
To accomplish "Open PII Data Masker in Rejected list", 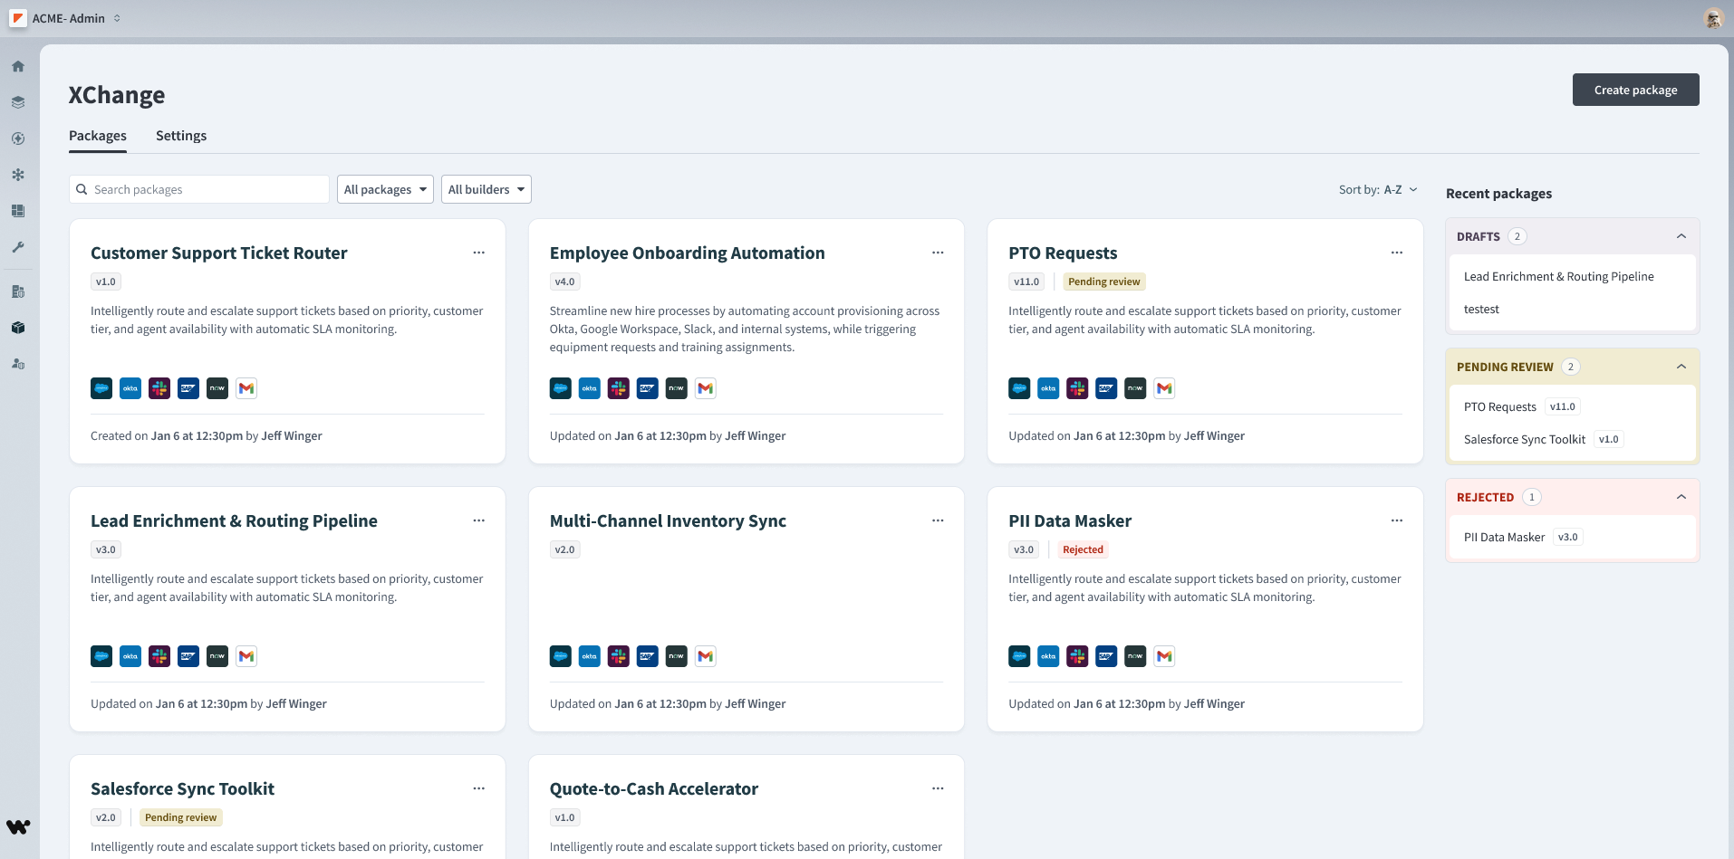I will 1504,537.
